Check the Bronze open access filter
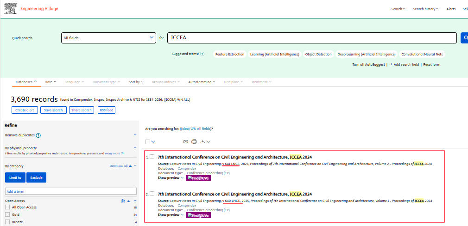The width and height of the screenshot is (468, 226). point(7,222)
